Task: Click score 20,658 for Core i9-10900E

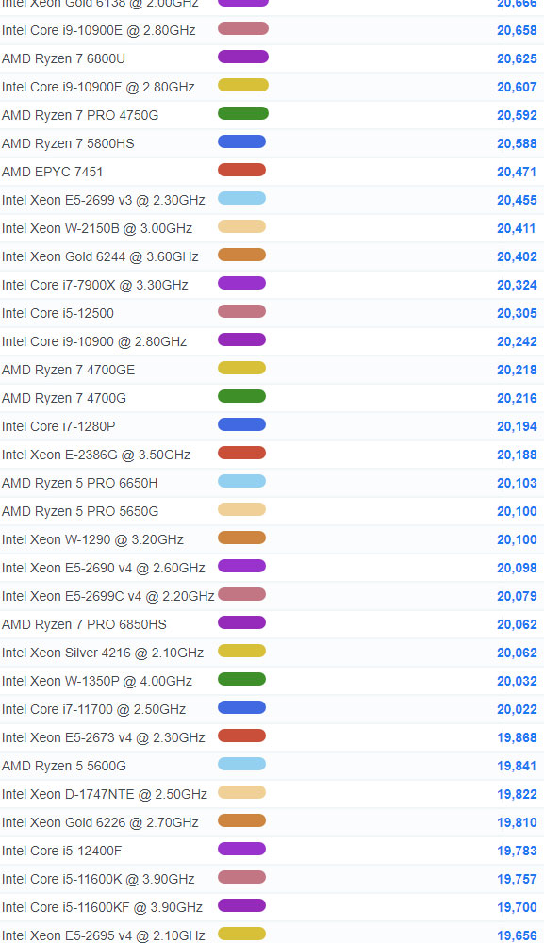Action: [x=517, y=30]
